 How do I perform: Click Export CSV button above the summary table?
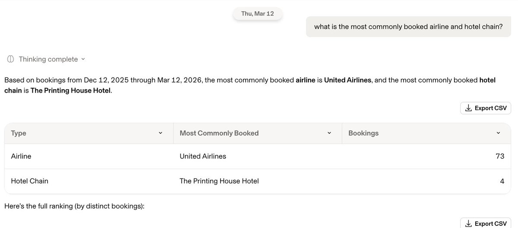[486, 108]
